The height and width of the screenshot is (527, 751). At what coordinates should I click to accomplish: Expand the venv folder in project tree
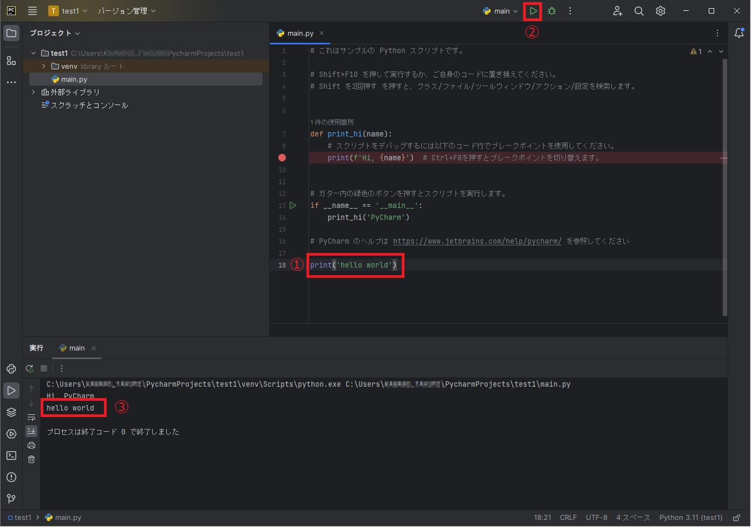(x=44, y=66)
